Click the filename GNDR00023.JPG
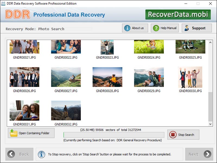This screenshot has height=163, width=217. point(107,58)
